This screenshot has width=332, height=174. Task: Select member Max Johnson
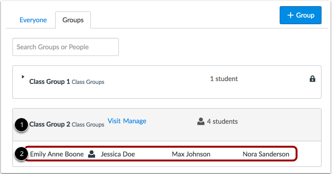tap(191, 154)
